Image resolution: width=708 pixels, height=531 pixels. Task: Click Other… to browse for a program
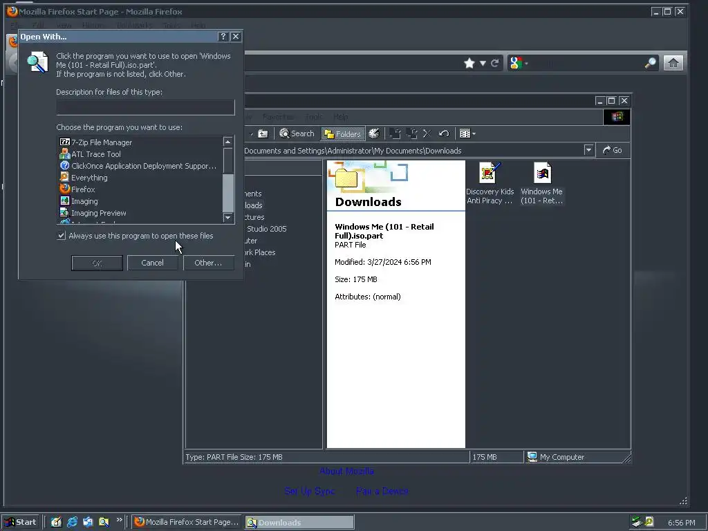[208, 263]
